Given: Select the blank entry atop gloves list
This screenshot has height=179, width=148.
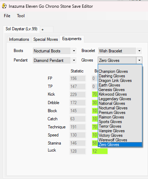Looking at the screenshot, I should (x=120, y=67).
